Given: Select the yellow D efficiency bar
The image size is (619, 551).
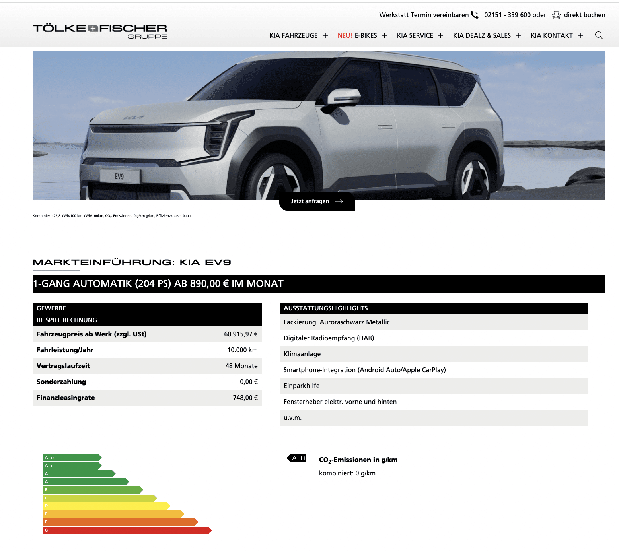Looking at the screenshot, I should click(107, 506).
